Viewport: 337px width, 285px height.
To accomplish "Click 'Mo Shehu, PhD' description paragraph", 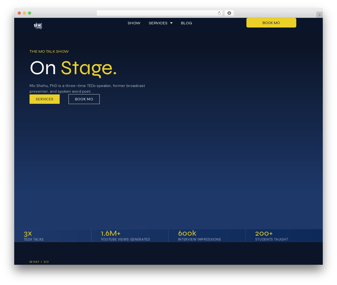I will point(87,89).
